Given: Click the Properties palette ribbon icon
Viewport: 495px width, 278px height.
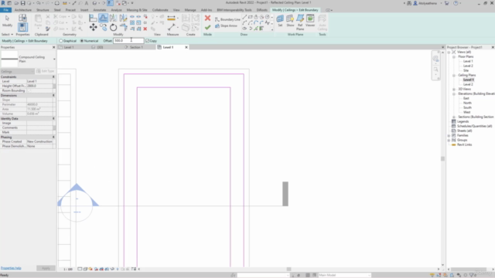Looking at the screenshot, I should (22, 27).
